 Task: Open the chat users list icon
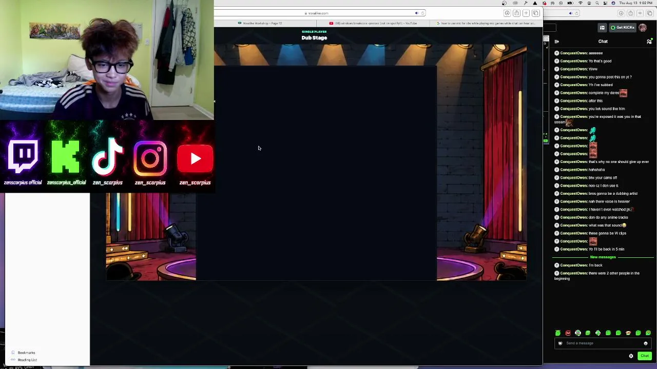pos(649,42)
